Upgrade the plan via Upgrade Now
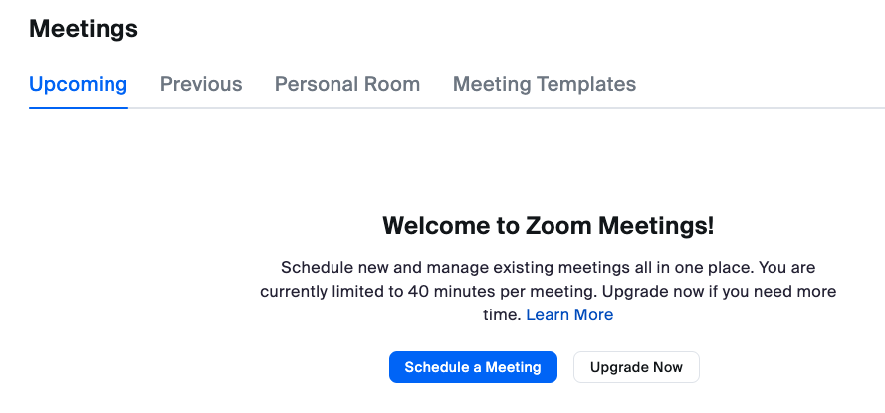 pos(636,367)
